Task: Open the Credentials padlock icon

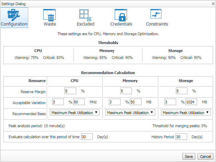Action: click(x=121, y=15)
